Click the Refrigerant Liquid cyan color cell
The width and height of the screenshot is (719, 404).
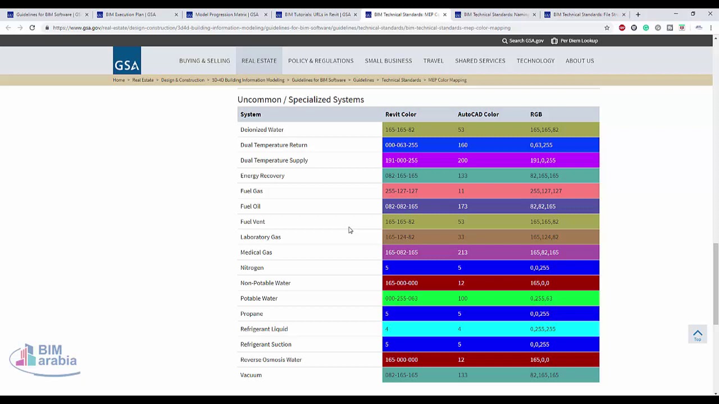[x=418, y=329]
